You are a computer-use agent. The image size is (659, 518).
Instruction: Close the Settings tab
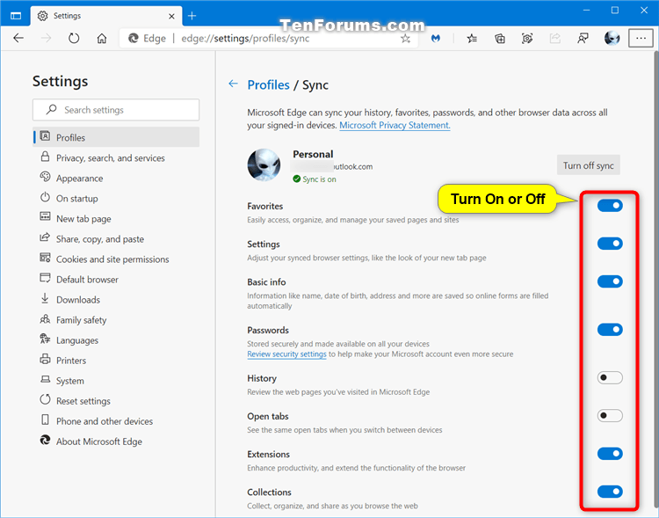171,17
